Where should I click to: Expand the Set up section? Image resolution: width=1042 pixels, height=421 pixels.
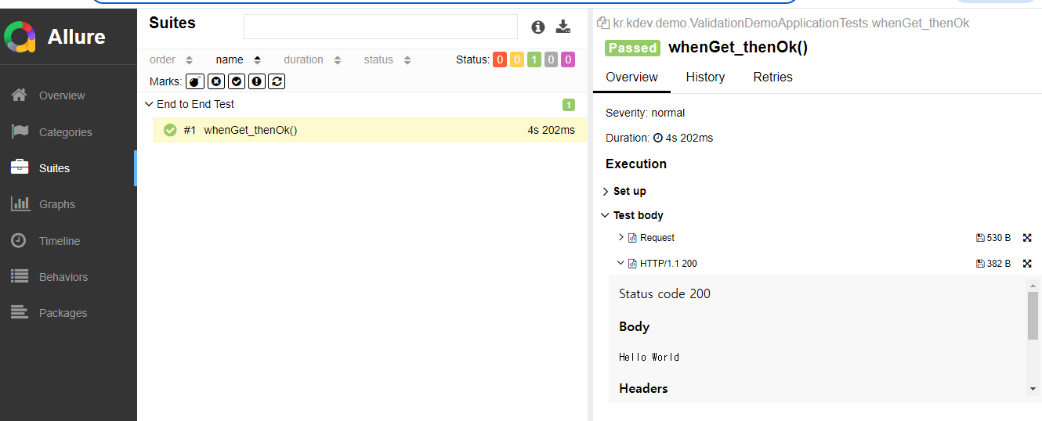[624, 191]
